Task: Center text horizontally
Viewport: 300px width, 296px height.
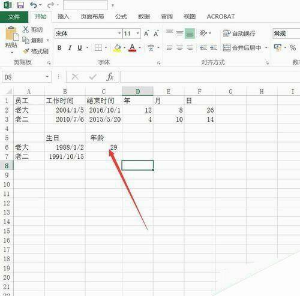Action: [x=179, y=48]
